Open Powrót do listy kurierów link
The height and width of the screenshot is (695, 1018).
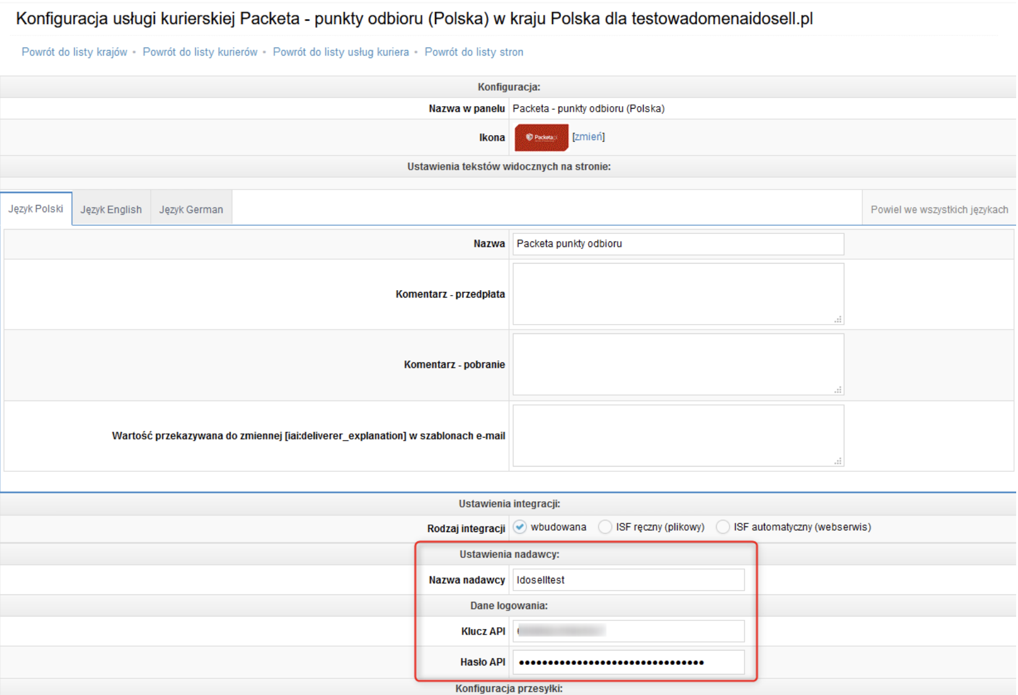tap(200, 52)
